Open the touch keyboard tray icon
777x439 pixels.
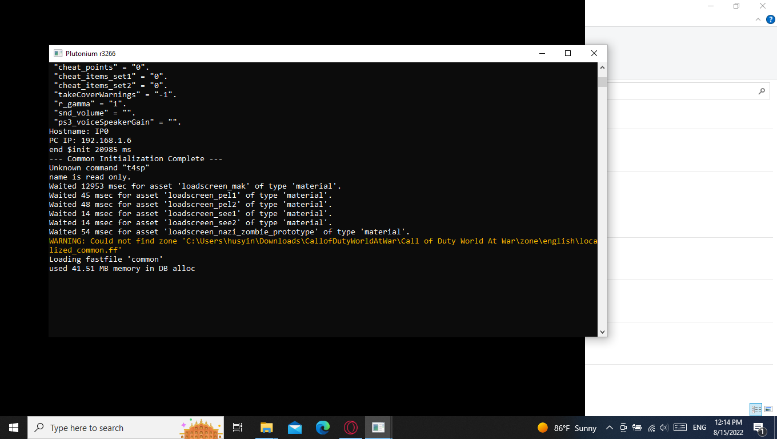coord(680,428)
